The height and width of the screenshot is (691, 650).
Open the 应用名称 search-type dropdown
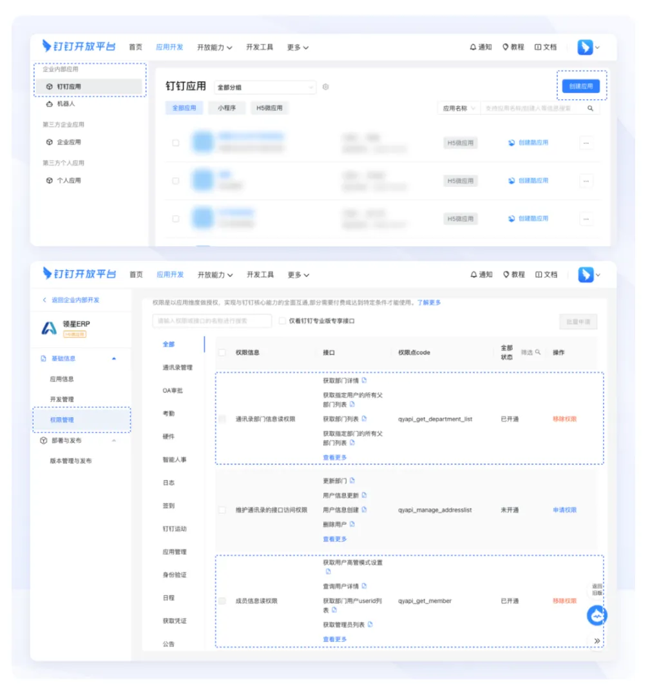[459, 108]
